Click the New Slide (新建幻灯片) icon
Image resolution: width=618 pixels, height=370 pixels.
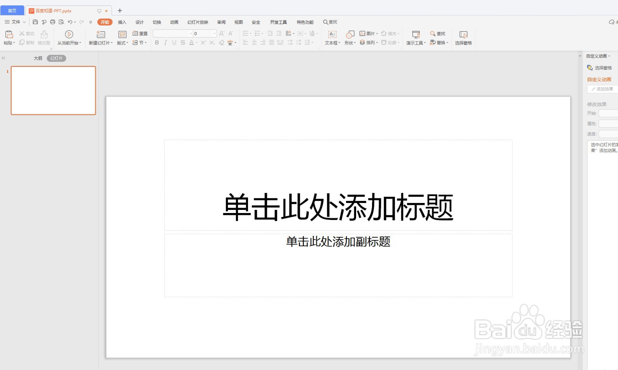[x=100, y=34]
